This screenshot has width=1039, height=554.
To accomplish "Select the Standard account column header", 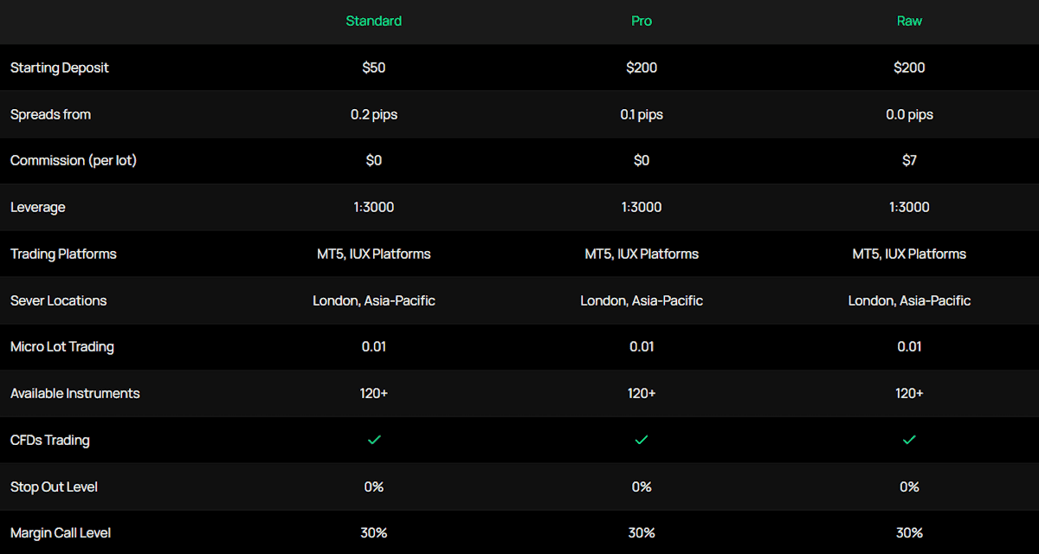I will [x=374, y=21].
